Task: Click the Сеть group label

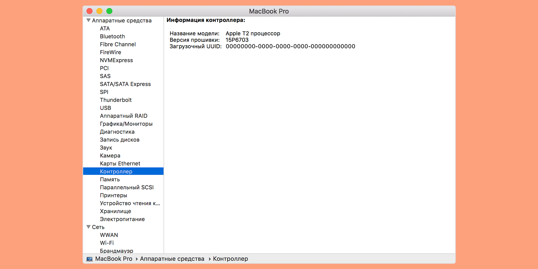Action: click(x=98, y=227)
